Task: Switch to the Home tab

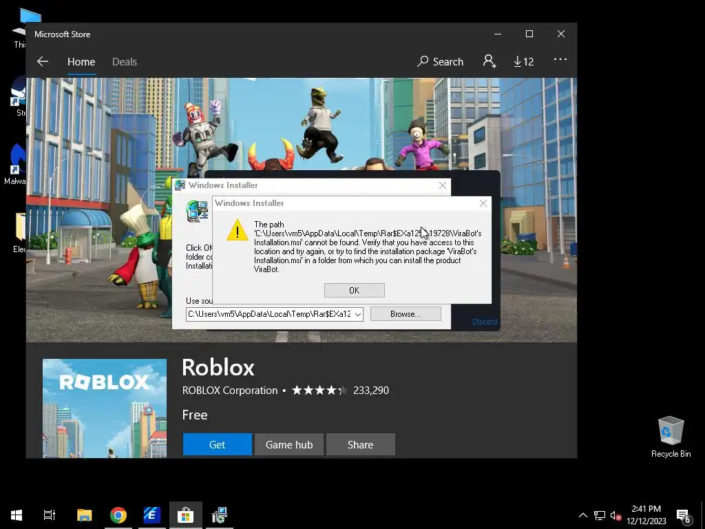Action: [81, 61]
